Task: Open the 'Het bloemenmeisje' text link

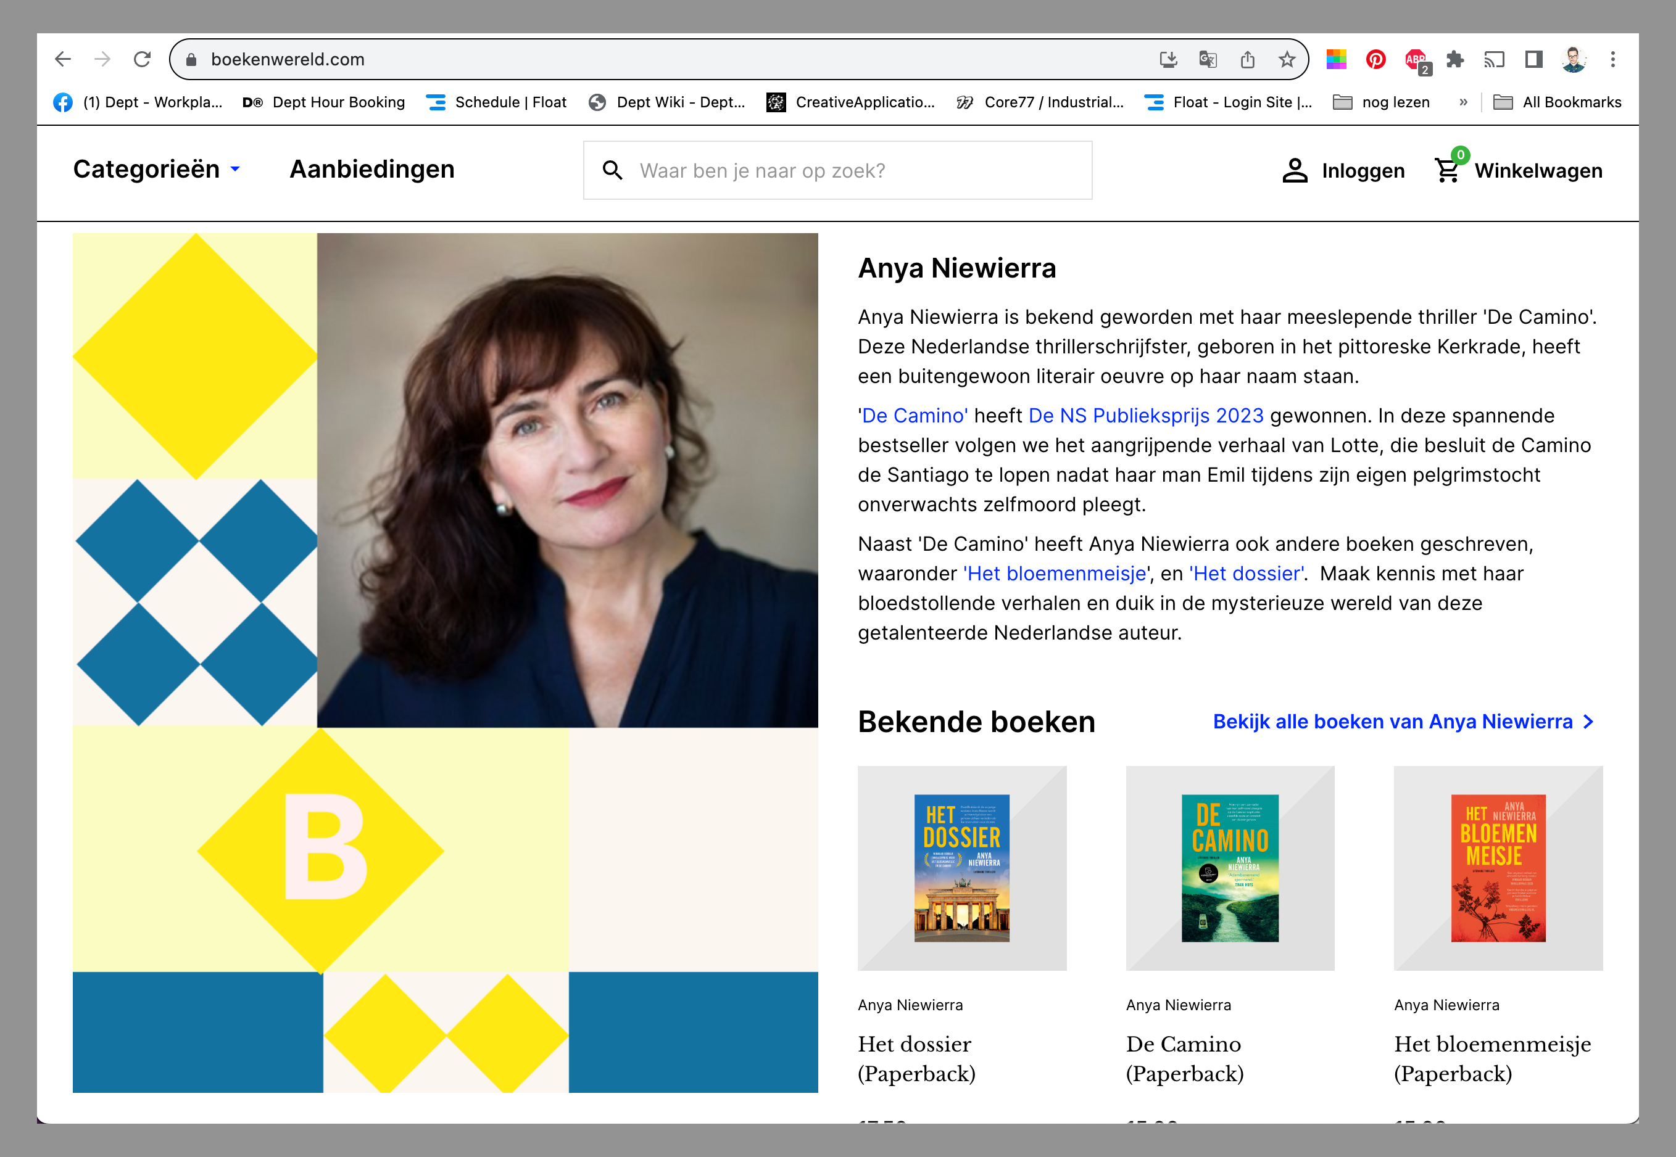Action: click(x=1056, y=574)
